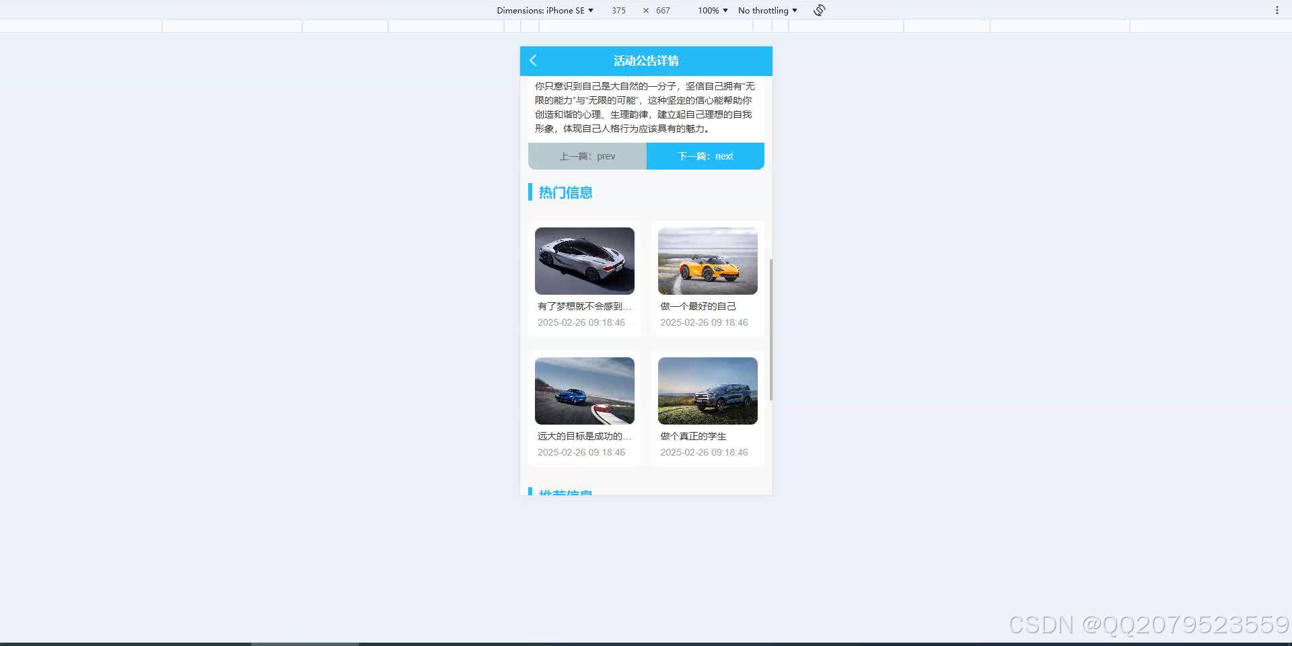Screen dimensions: 1292x646
Task: Click the rotate device orientation icon
Action: pyautogui.click(x=818, y=10)
